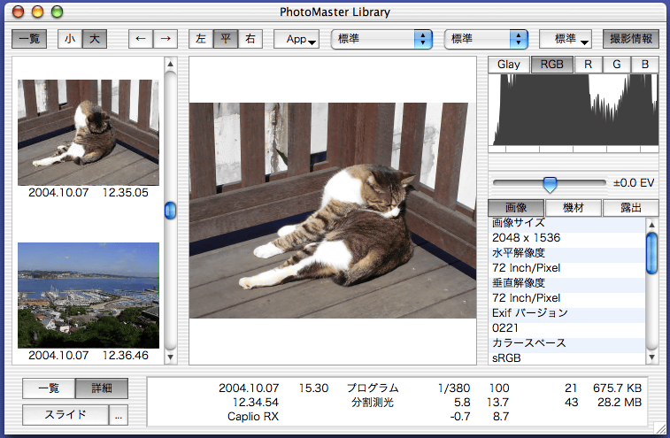Go to the next photo with right arrow
The height and width of the screenshot is (438, 670).
point(166,39)
